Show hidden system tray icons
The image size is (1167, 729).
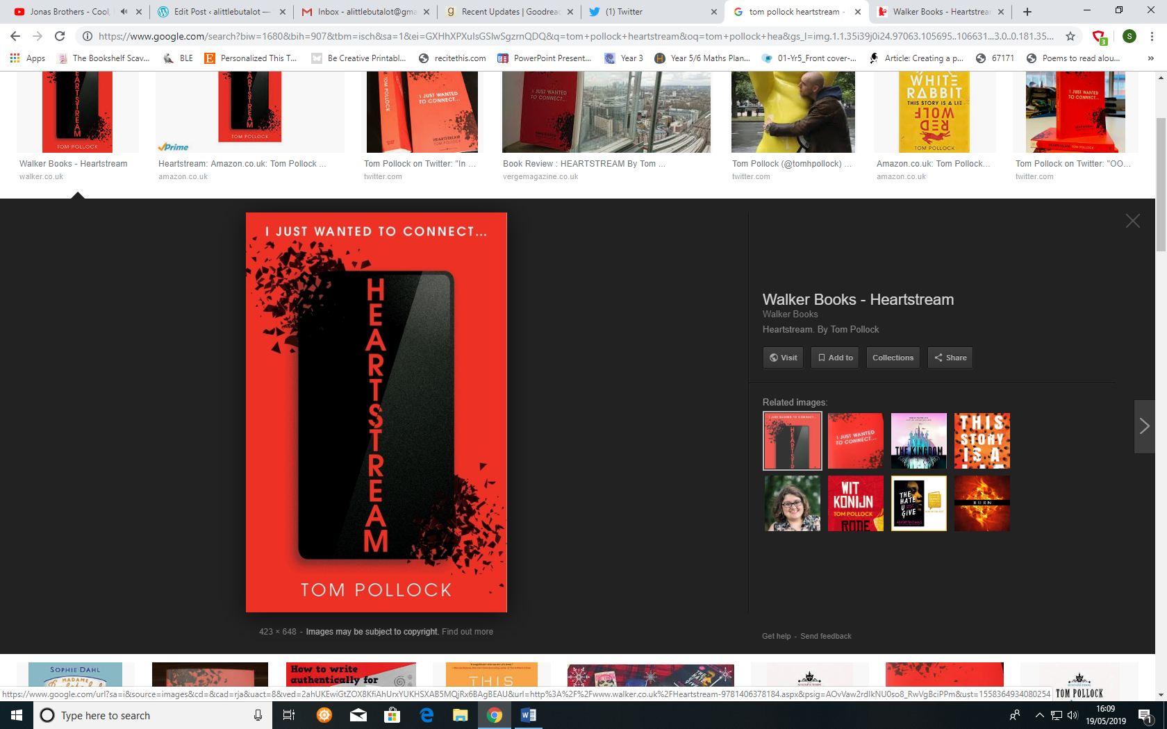pyautogui.click(x=1039, y=715)
